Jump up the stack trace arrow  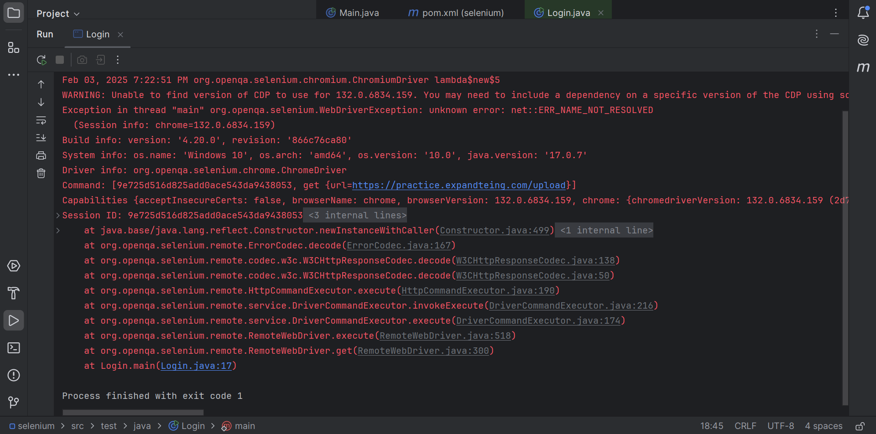41,84
